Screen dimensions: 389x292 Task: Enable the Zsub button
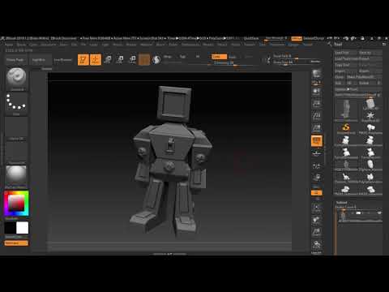[x=233, y=57]
